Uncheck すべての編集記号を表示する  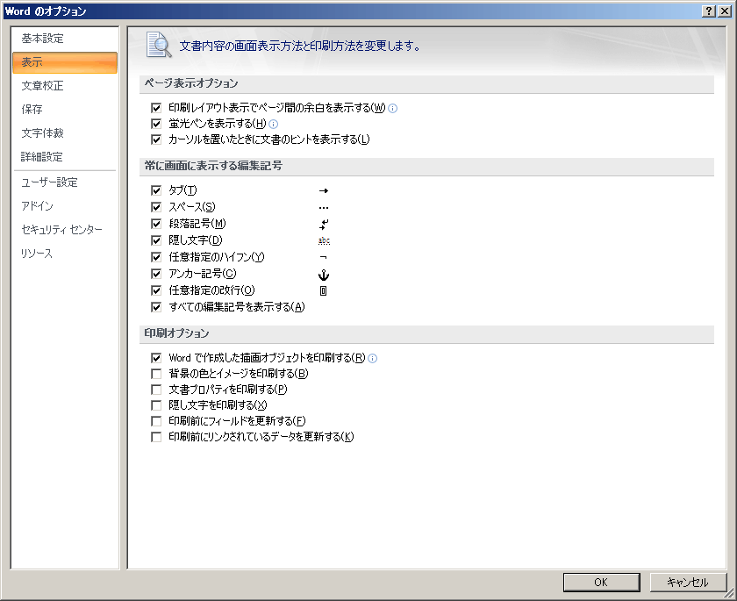156,307
